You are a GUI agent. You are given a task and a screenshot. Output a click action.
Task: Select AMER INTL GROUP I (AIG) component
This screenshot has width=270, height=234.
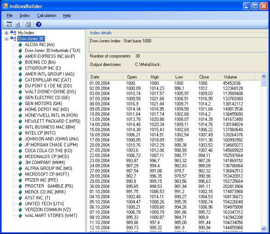point(50,74)
